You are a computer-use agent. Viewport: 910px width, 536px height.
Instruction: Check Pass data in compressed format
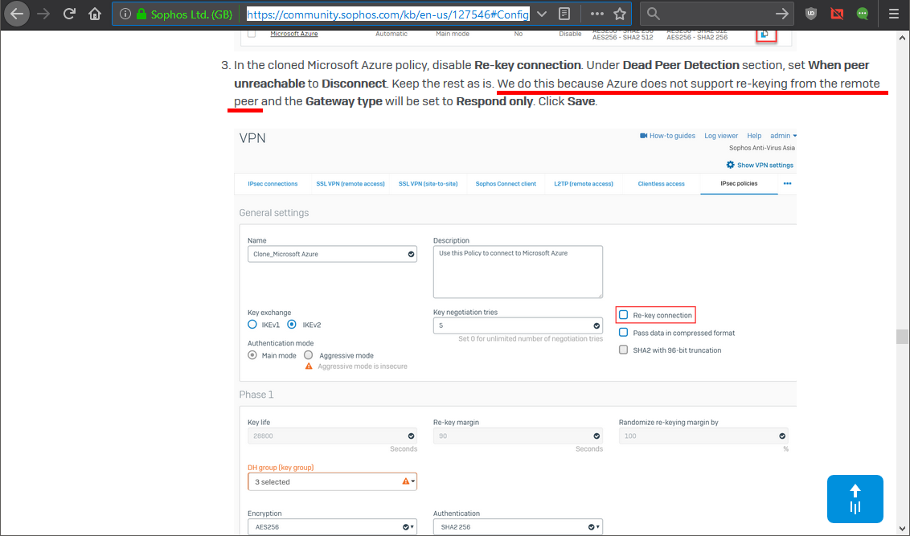[624, 333]
